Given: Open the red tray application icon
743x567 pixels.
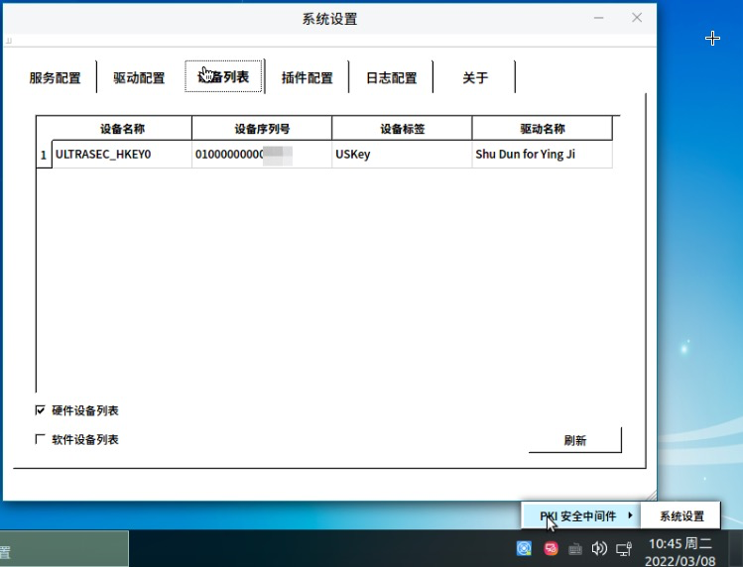Looking at the screenshot, I should (551, 548).
